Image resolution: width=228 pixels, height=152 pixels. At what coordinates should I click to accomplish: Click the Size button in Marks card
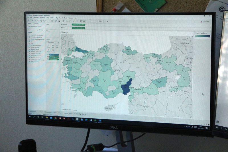(53, 46)
